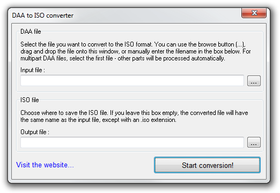
Task: Open the Visit the website link
Action: tap(45, 165)
